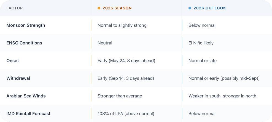Click the ENSO Conditions row label
Viewport: 272px width, 122px height.
pyautogui.click(x=24, y=43)
